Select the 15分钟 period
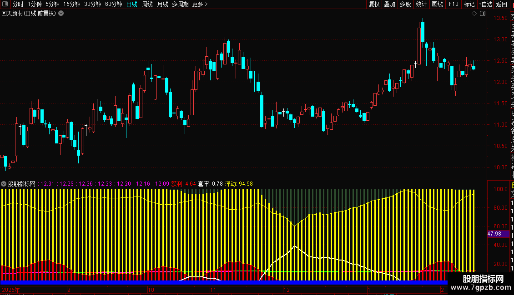 tap(71, 4)
